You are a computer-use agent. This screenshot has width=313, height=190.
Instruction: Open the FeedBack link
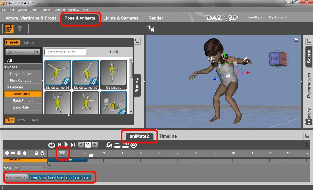[x=255, y=17]
